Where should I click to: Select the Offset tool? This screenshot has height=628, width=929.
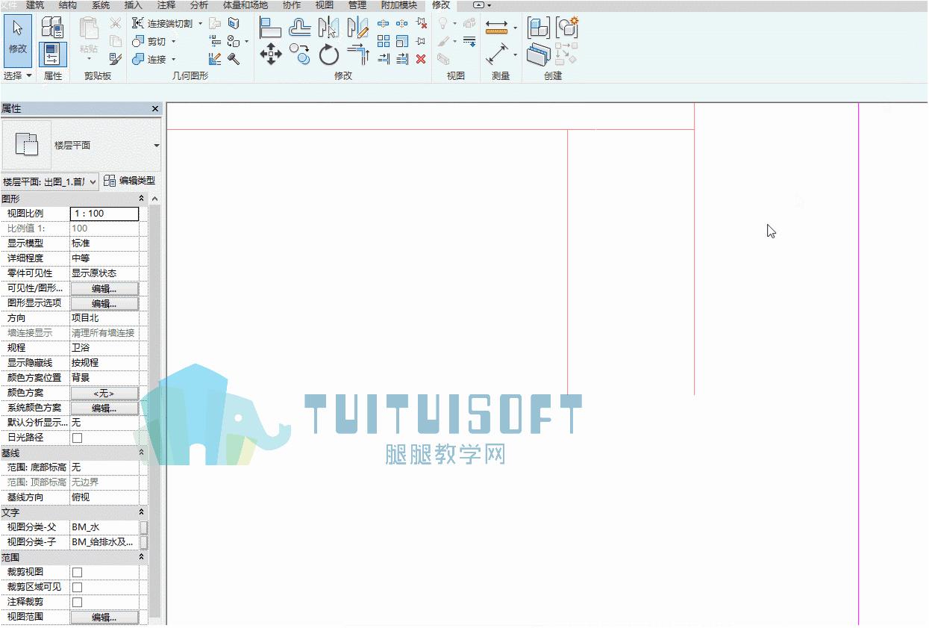click(x=300, y=28)
